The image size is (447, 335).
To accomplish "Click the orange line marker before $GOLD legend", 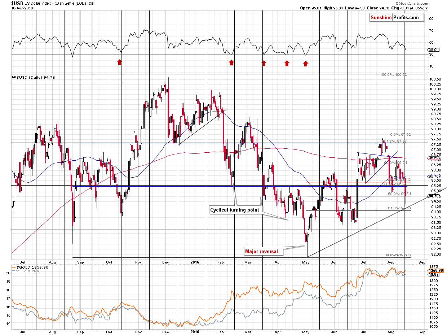I will coord(14,267).
